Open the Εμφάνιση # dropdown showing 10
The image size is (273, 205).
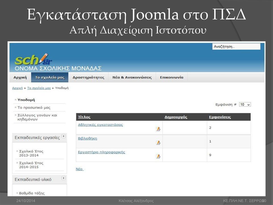245,104
